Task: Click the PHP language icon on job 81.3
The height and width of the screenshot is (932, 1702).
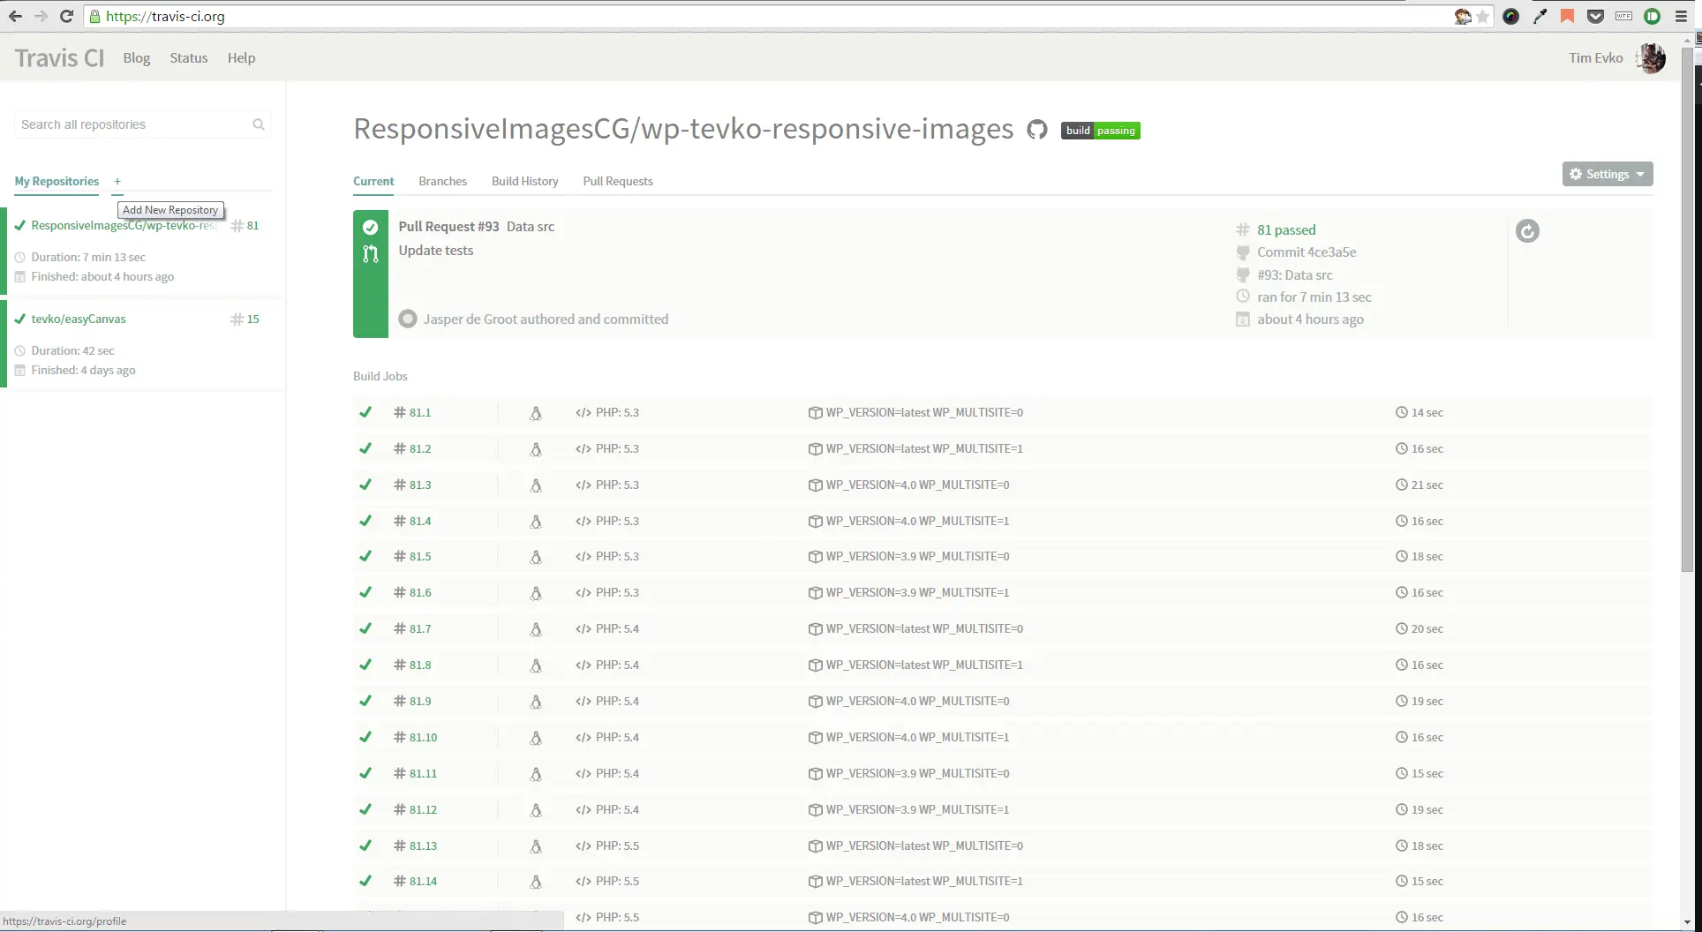Action: coord(582,485)
